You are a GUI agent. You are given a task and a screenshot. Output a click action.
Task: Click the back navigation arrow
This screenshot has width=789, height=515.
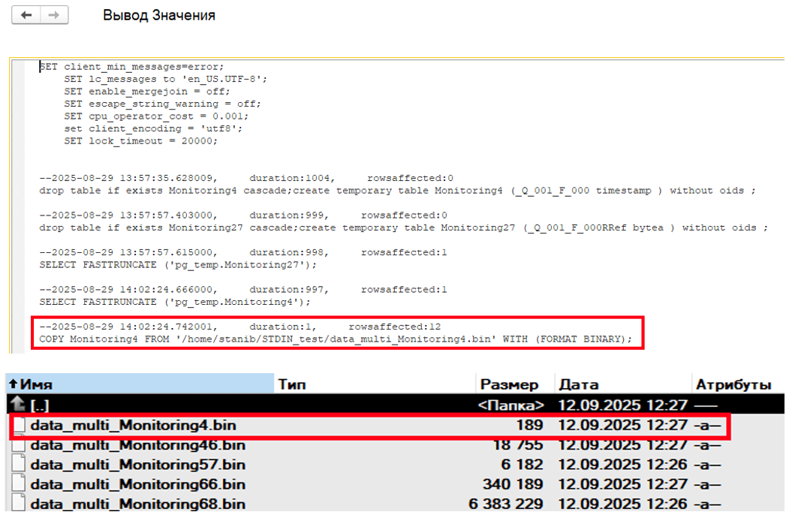(x=26, y=15)
